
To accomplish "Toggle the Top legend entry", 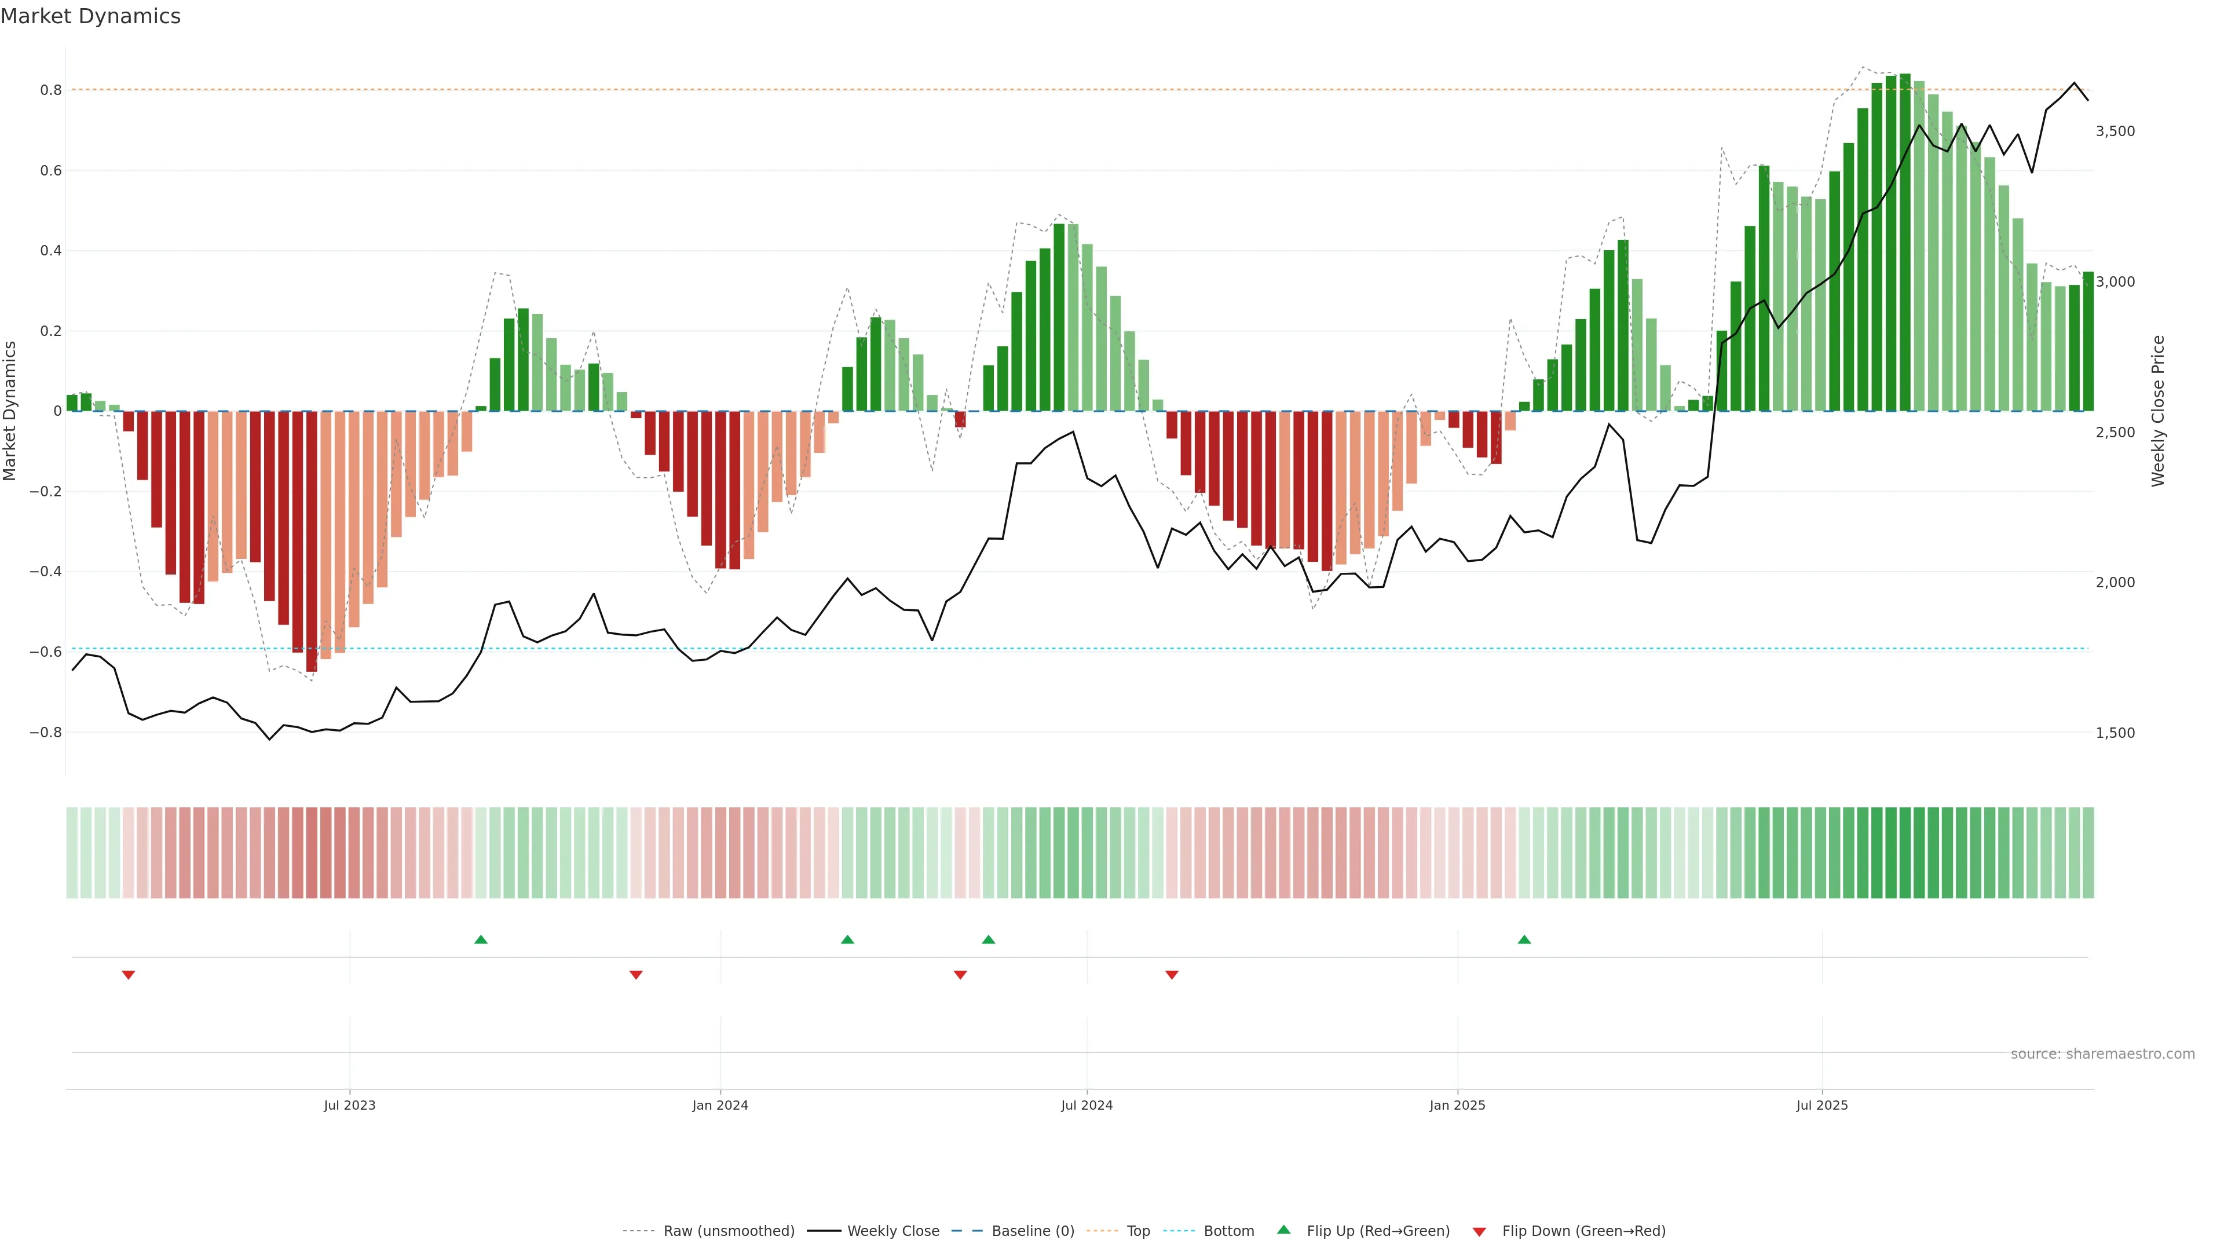I will [1138, 1231].
